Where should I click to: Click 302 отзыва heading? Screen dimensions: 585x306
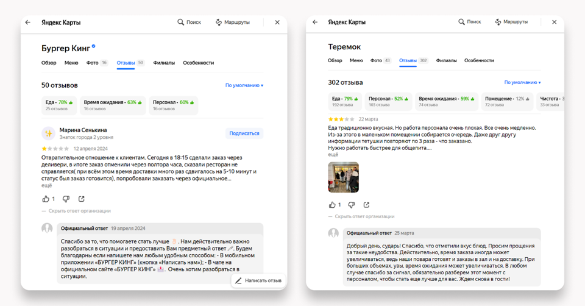[346, 82]
